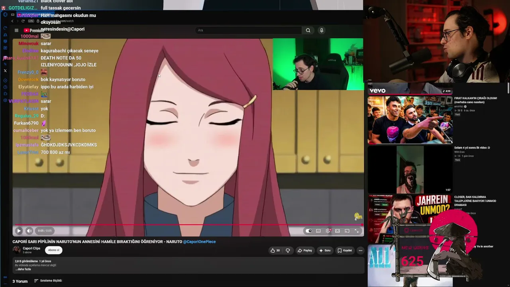Subscribe with the Abone ol button
Viewport: 510px width, 287px height.
(54, 250)
